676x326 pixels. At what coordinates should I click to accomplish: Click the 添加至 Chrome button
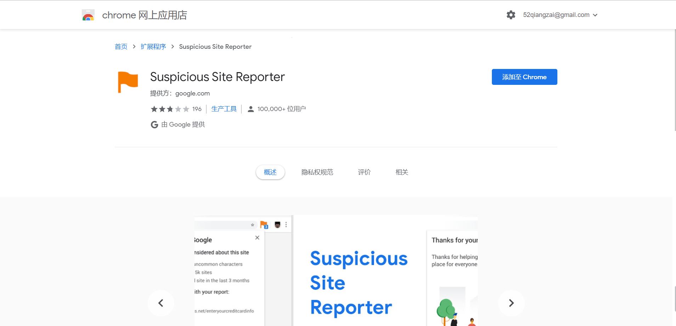524,77
